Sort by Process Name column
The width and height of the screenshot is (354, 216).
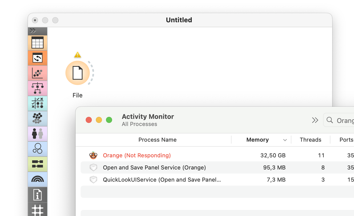pyautogui.click(x=157, y=140)
